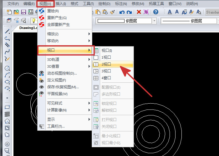Select the Point tool
This screenshot has width=219, height=156.
click(7, 98)
